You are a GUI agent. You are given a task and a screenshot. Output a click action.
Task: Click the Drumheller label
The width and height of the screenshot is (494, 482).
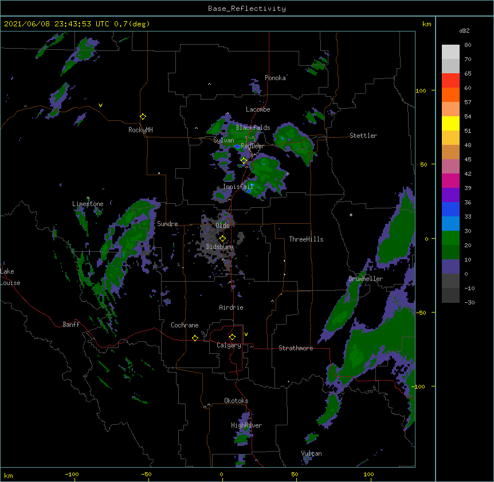366,279
